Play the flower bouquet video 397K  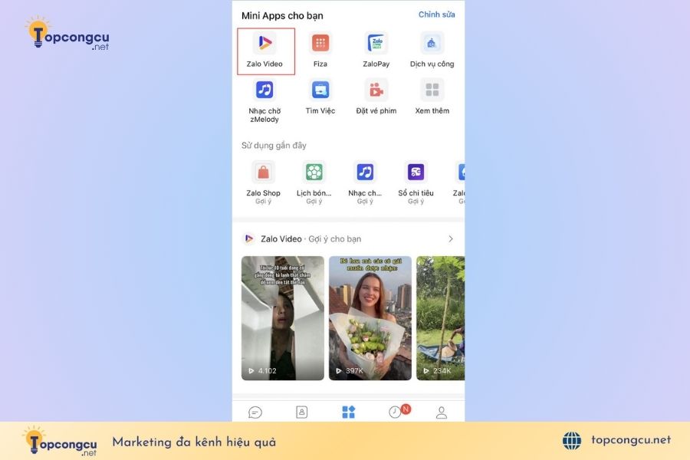pos(370,318)
